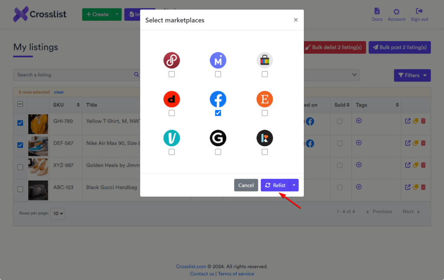This screenshot has width=444, height=280.
Task: Click the Kidizen marketplace icon
Action: (x=264, y=138)
